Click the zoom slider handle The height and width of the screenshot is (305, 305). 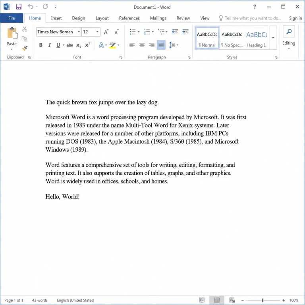[x=263, y=300]
